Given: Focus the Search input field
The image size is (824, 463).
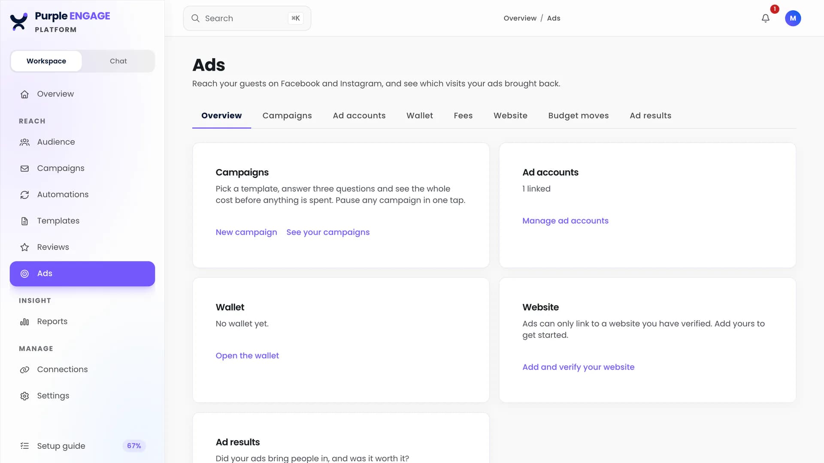Looking at the screenshot, I should pyautogui.click(x=247, y=18).
